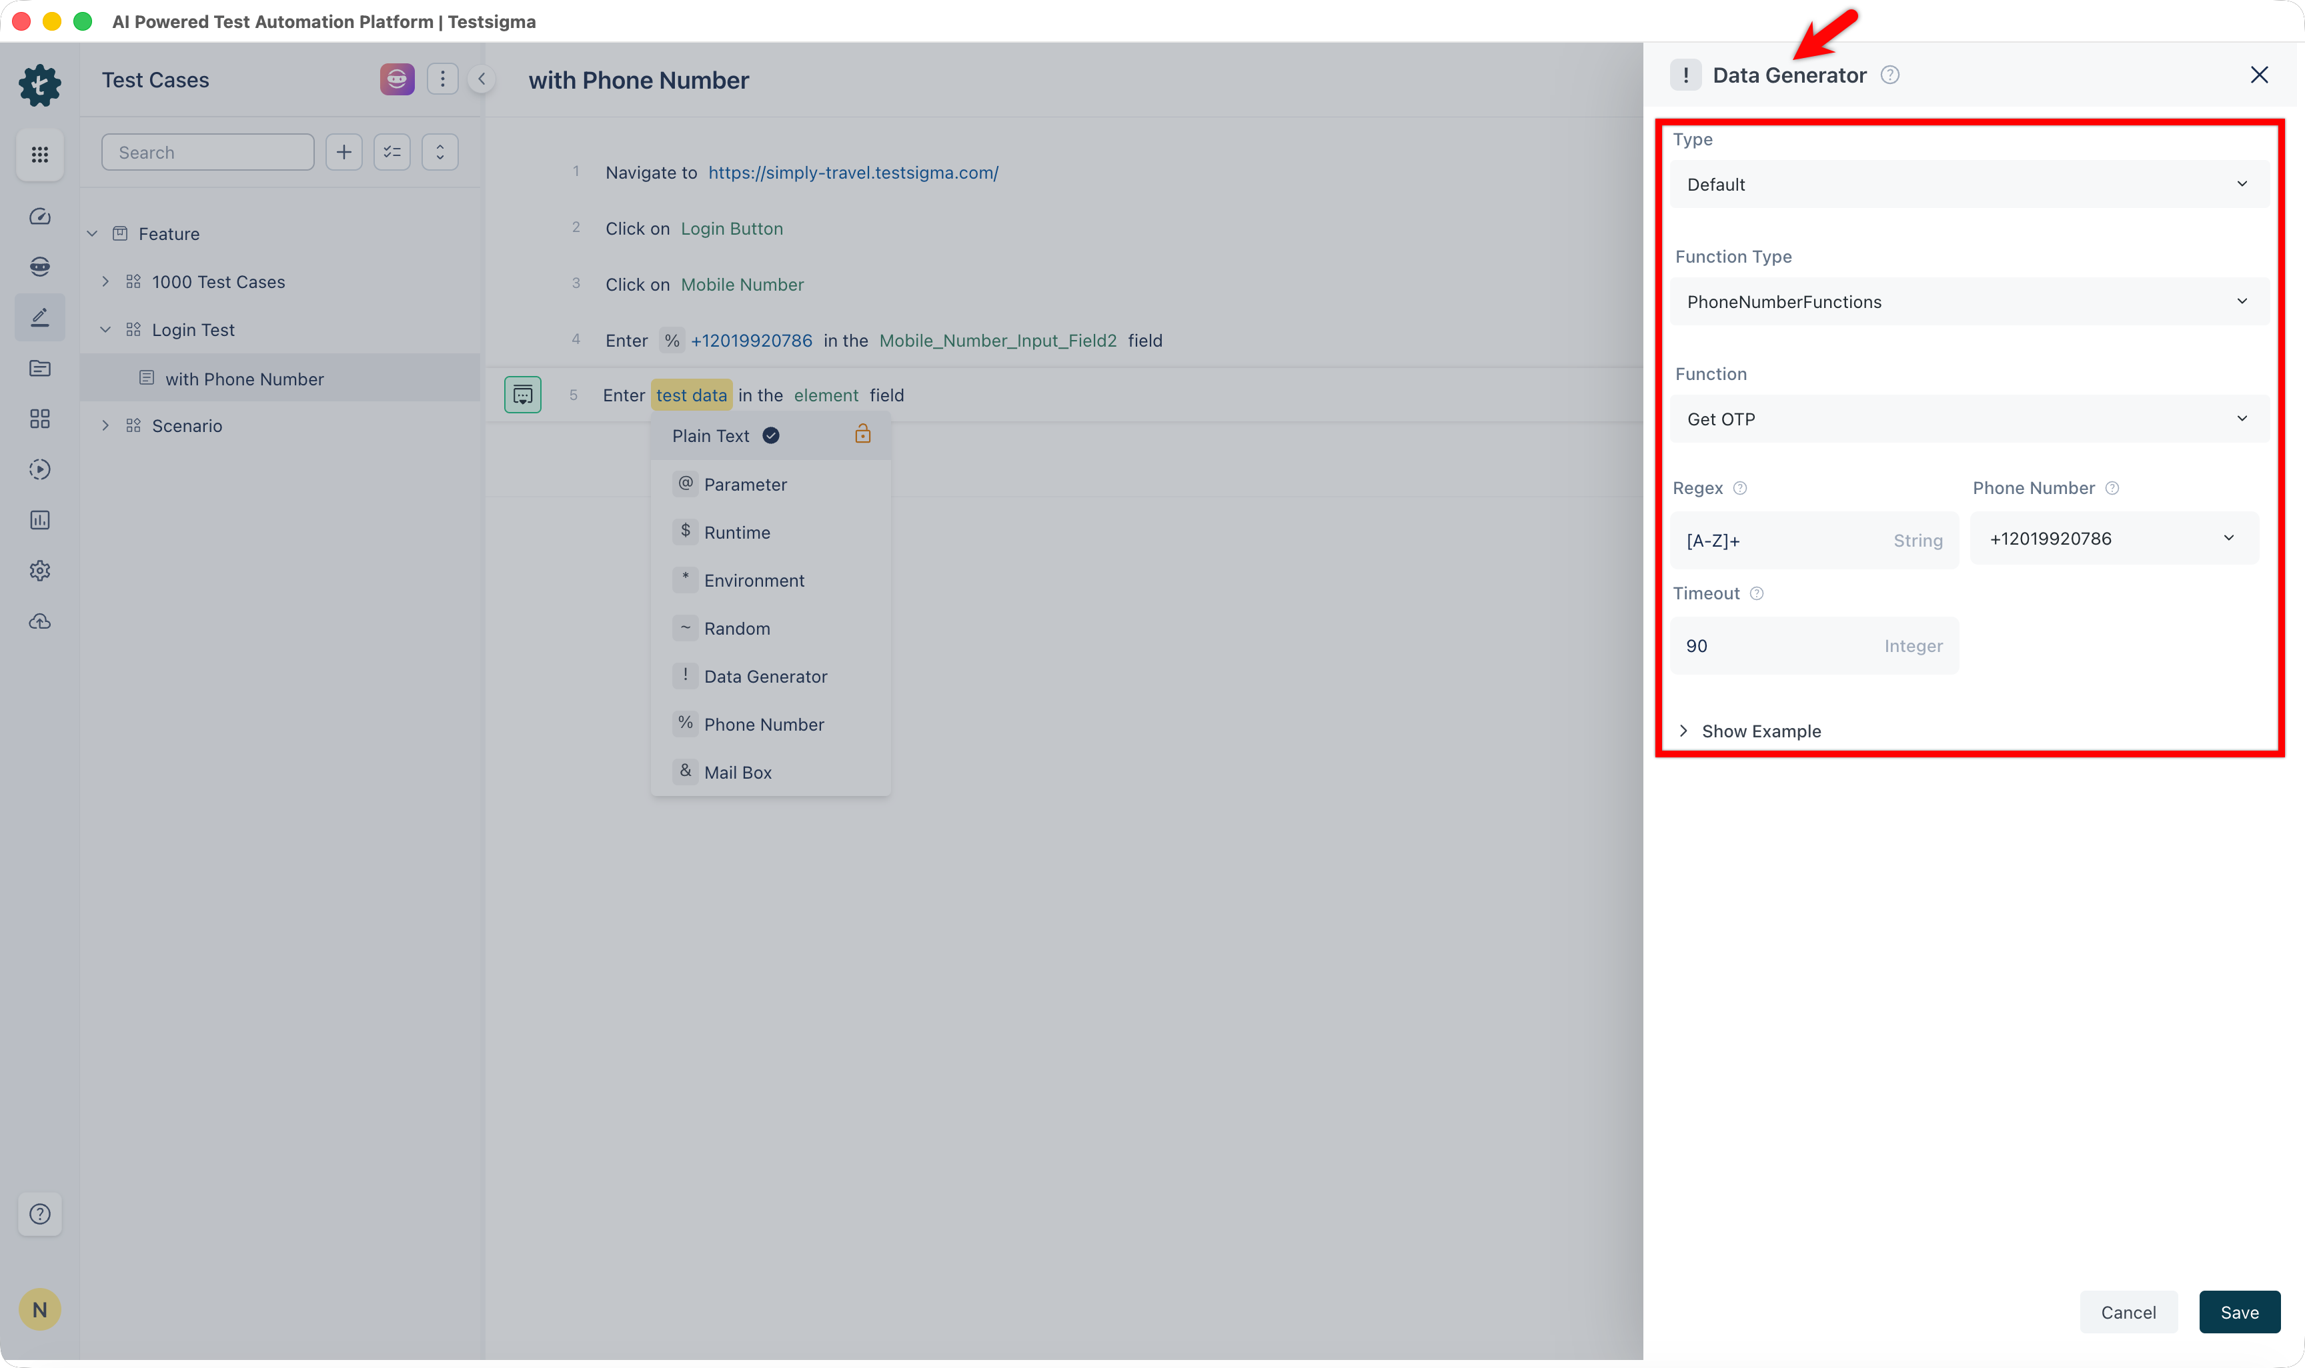Click the Regex input field

pyautogui.click(x=1813, y=540)
